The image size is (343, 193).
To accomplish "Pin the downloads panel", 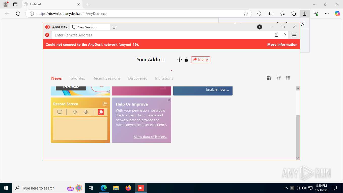I will click(x=303, y=24).
